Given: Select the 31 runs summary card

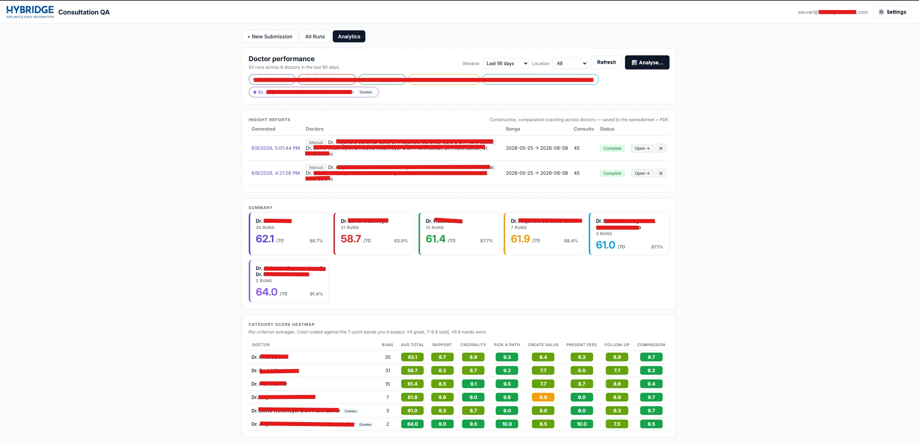Looking at the screenshot, I should click(374, 234).
